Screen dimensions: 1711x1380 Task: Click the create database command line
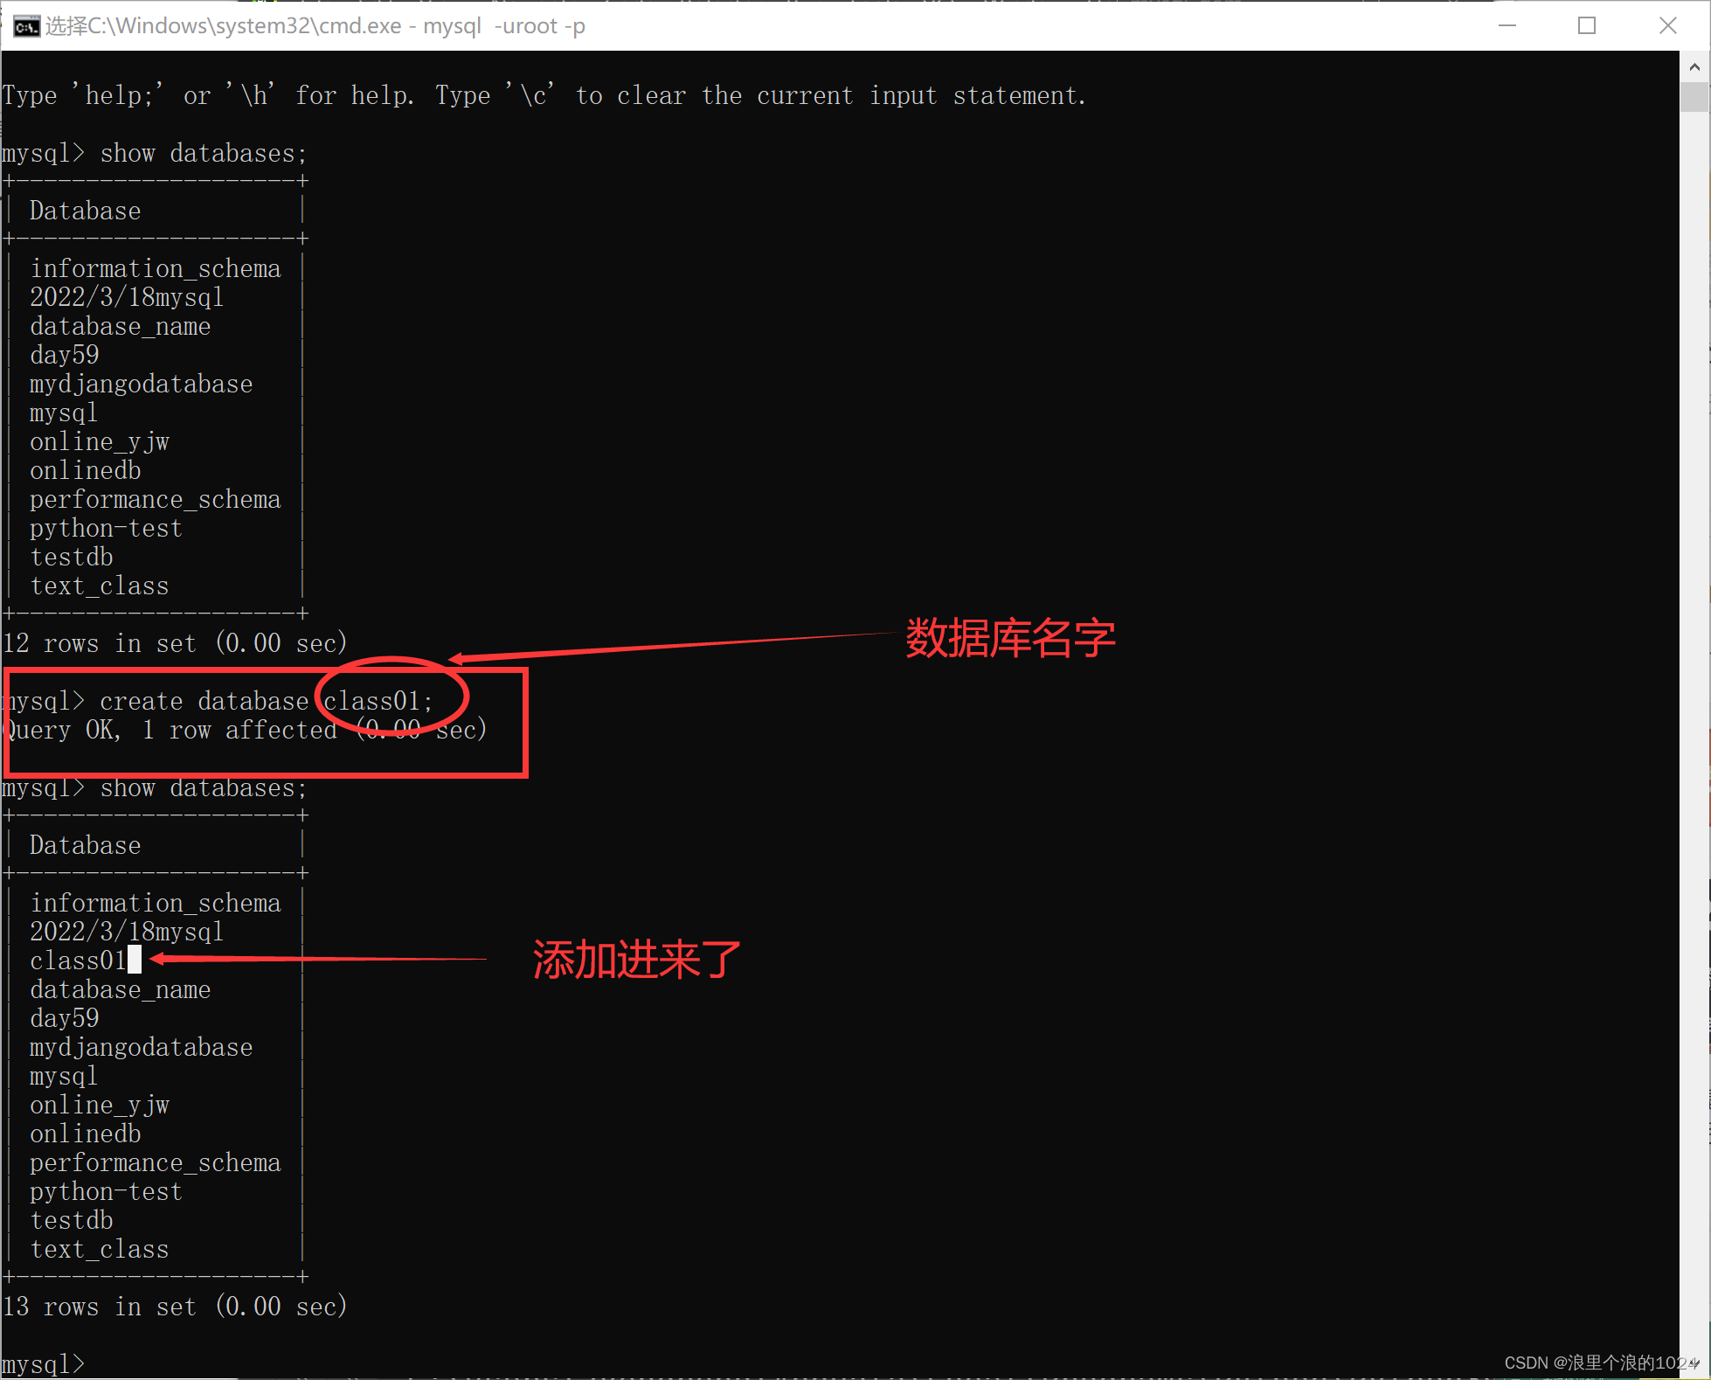218,700
